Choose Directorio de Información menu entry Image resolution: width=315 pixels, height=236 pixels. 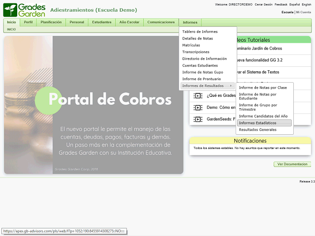(x=208, y=59)
